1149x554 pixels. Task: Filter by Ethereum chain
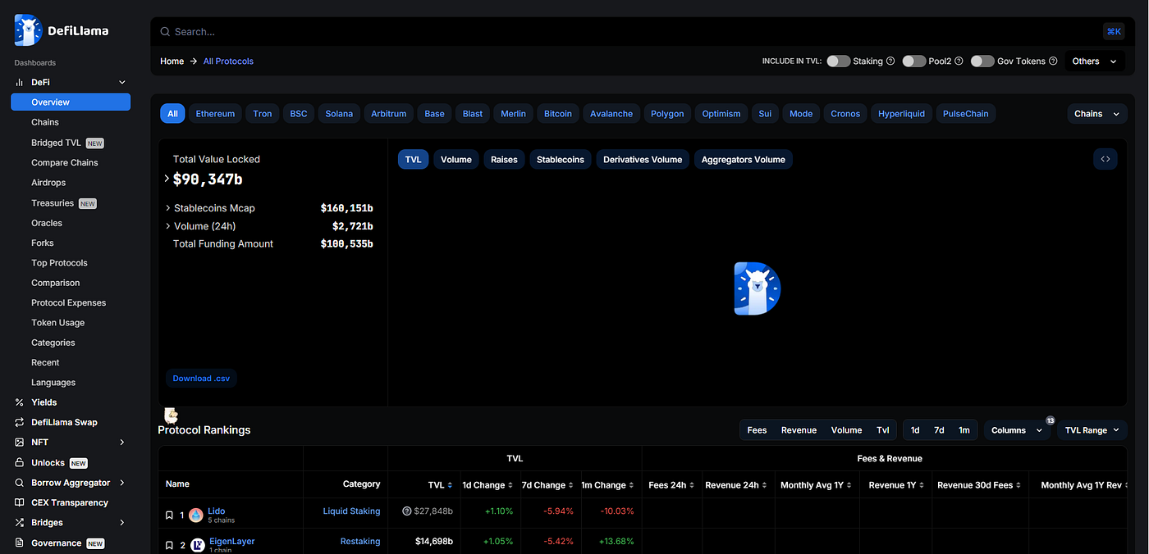[215, 114]
